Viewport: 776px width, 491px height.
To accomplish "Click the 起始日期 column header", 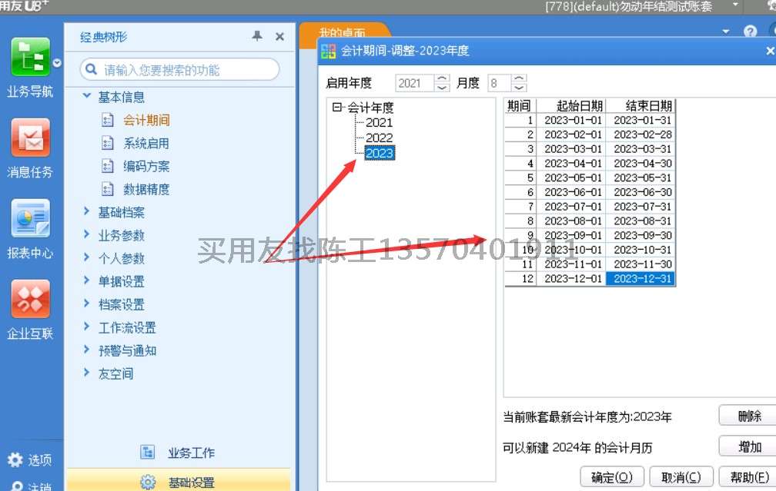I will 571,106.
